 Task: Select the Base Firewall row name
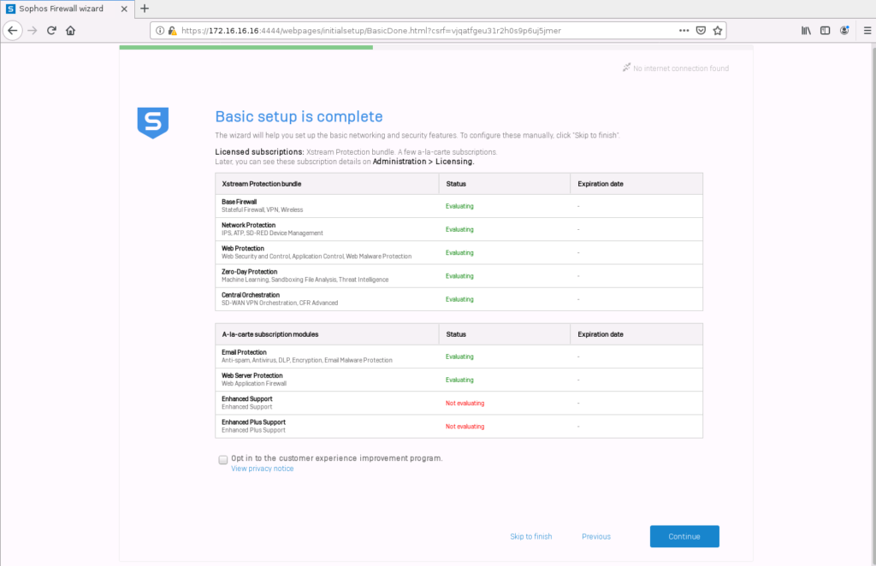[x=240, y=202]
